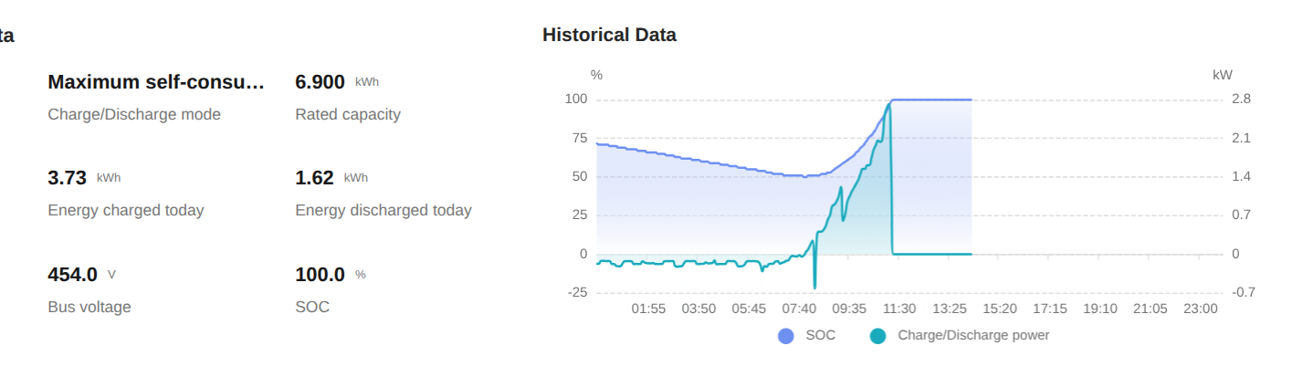Click the Bus voltage caption
Screen dimensions: 1303x377
pos(89,308)
